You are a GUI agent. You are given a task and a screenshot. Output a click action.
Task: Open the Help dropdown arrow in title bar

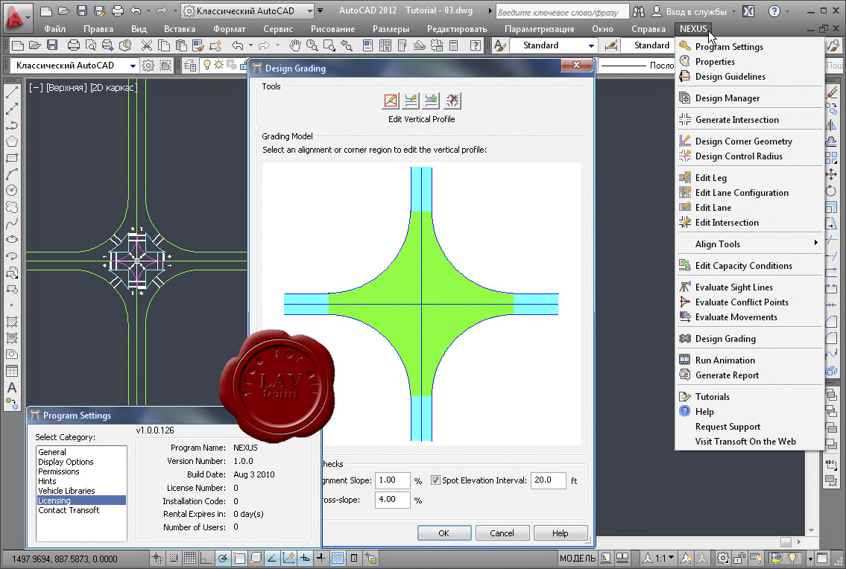pos(789,11)
